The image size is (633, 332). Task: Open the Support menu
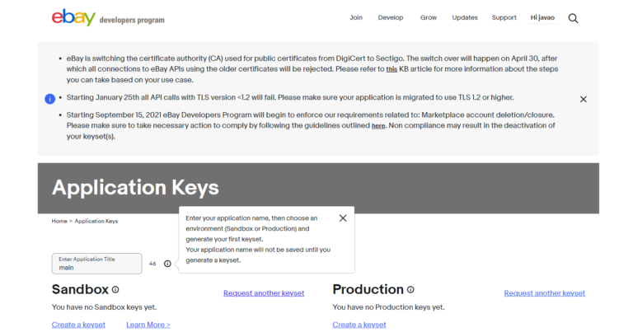coord(504,17)
